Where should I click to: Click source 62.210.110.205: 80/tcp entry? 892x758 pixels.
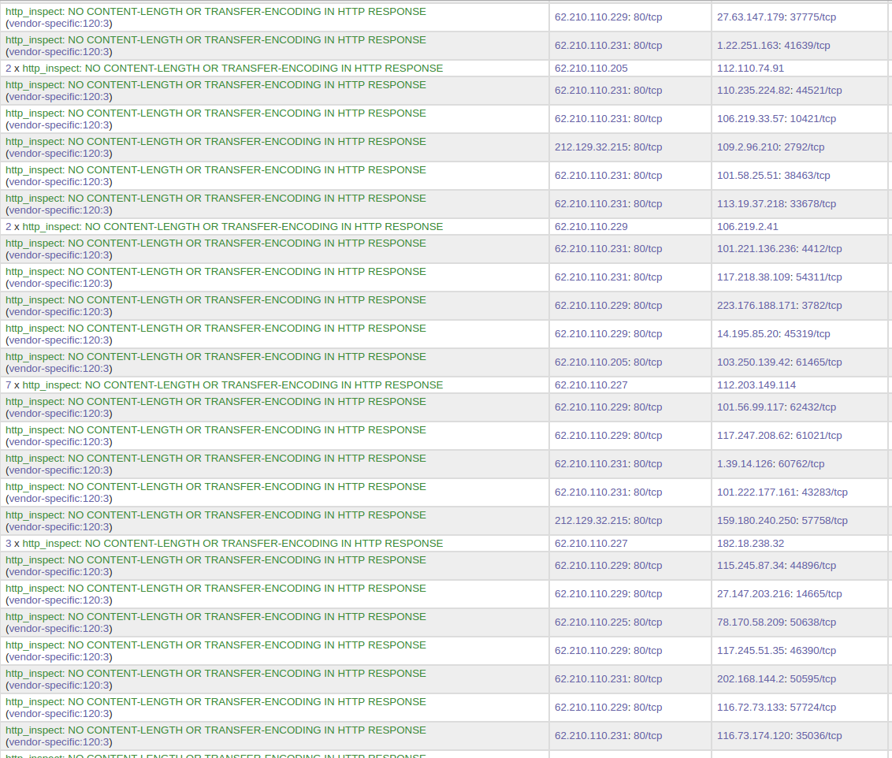[608, 362]
